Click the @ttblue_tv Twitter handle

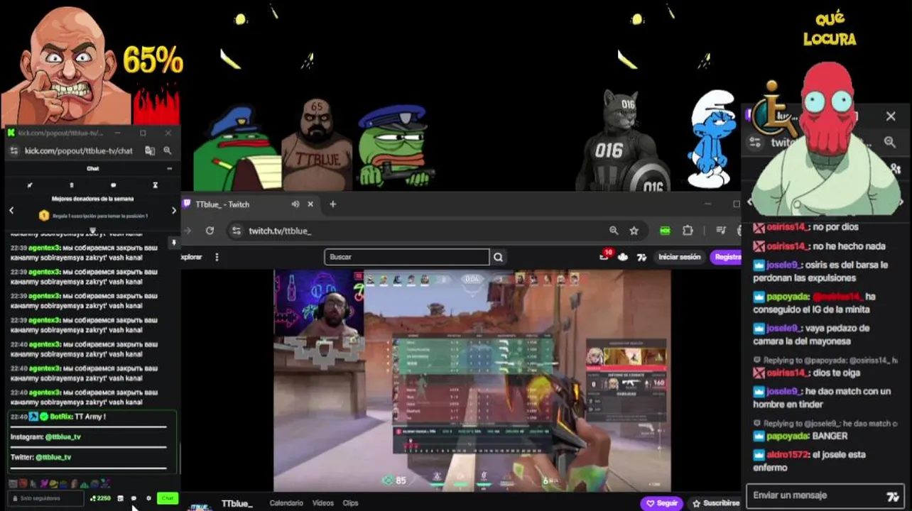[x=53, y=458]
